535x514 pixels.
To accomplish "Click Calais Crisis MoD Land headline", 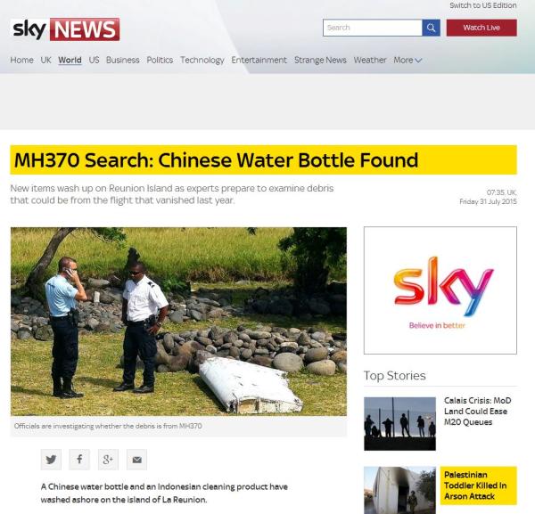I will tap(477, 412).
